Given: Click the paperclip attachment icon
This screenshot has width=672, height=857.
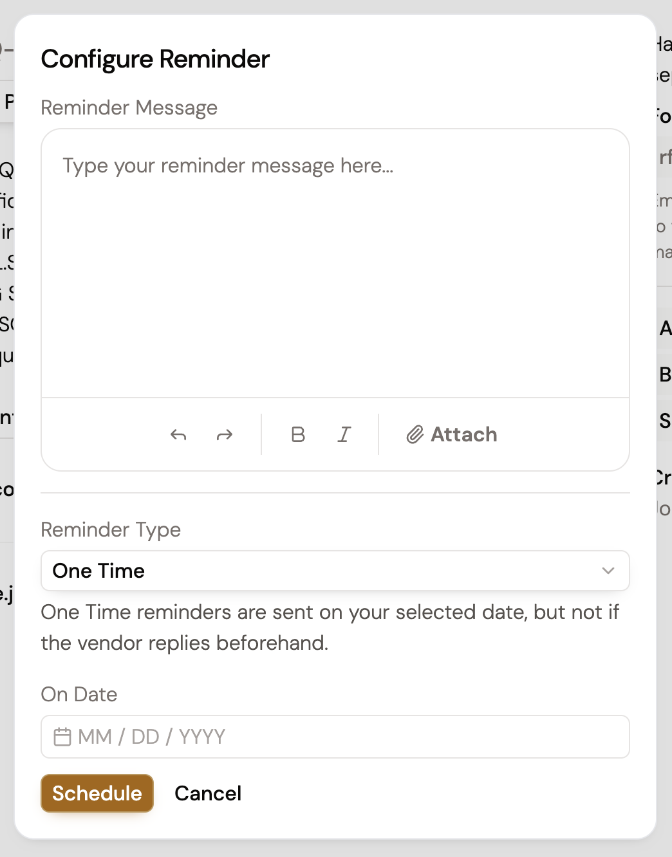Looking at the screenshot, I should pos(415,435).
